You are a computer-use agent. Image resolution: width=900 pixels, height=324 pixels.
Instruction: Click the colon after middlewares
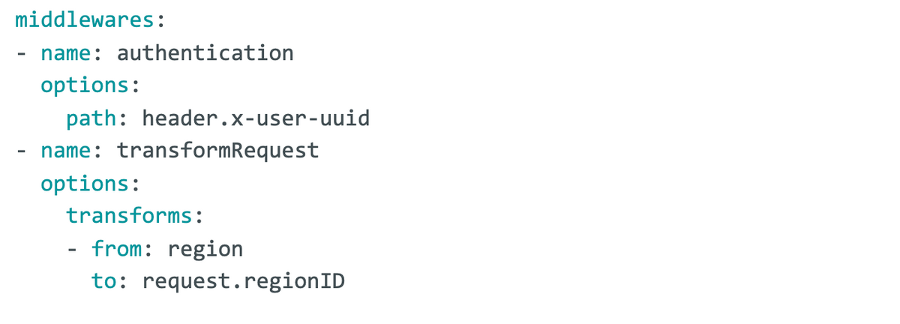[x=161, y=21]
